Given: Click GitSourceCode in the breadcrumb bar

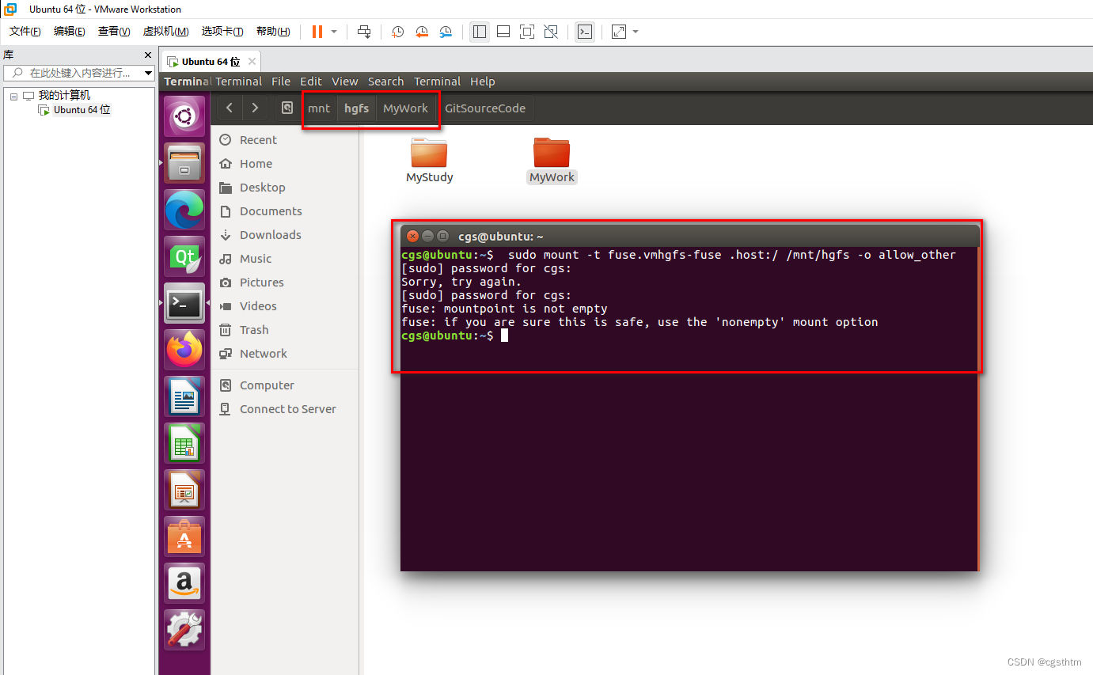Looking at the screenshot, I should coord(485,108).
